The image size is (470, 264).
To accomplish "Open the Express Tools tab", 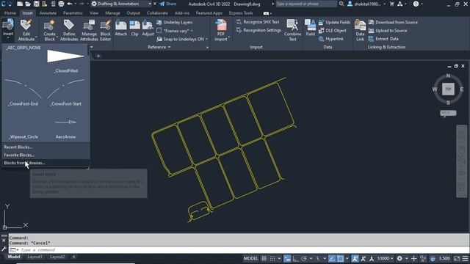I will coord(241,13).
